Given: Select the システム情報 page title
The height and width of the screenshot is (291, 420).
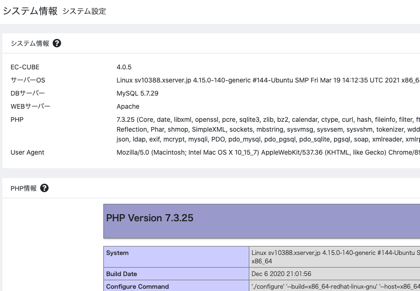Looking at the screenshot, I should tap(30, 11).
